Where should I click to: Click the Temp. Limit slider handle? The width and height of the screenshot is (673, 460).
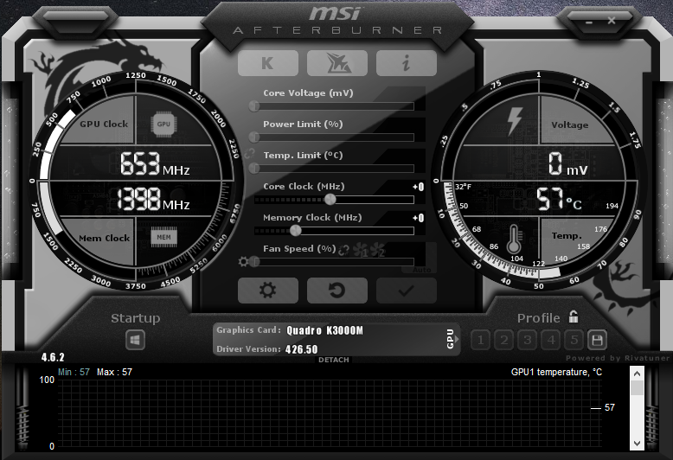[x=254, y=169]
